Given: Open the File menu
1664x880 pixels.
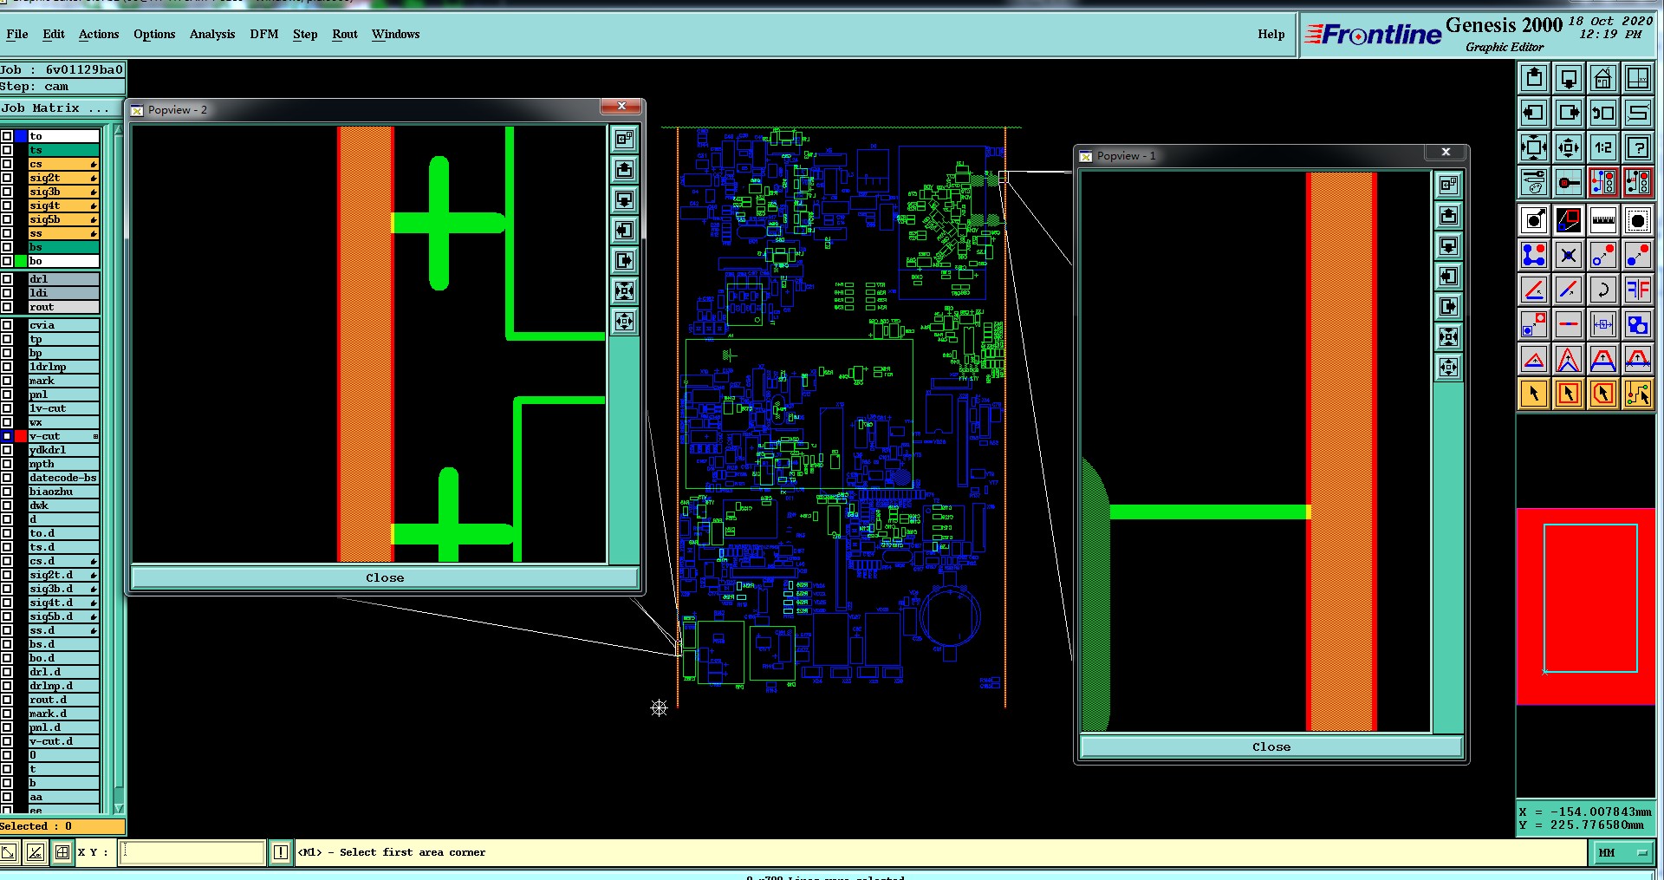Looking at the screenshot, I should click(x=17, y=34).
